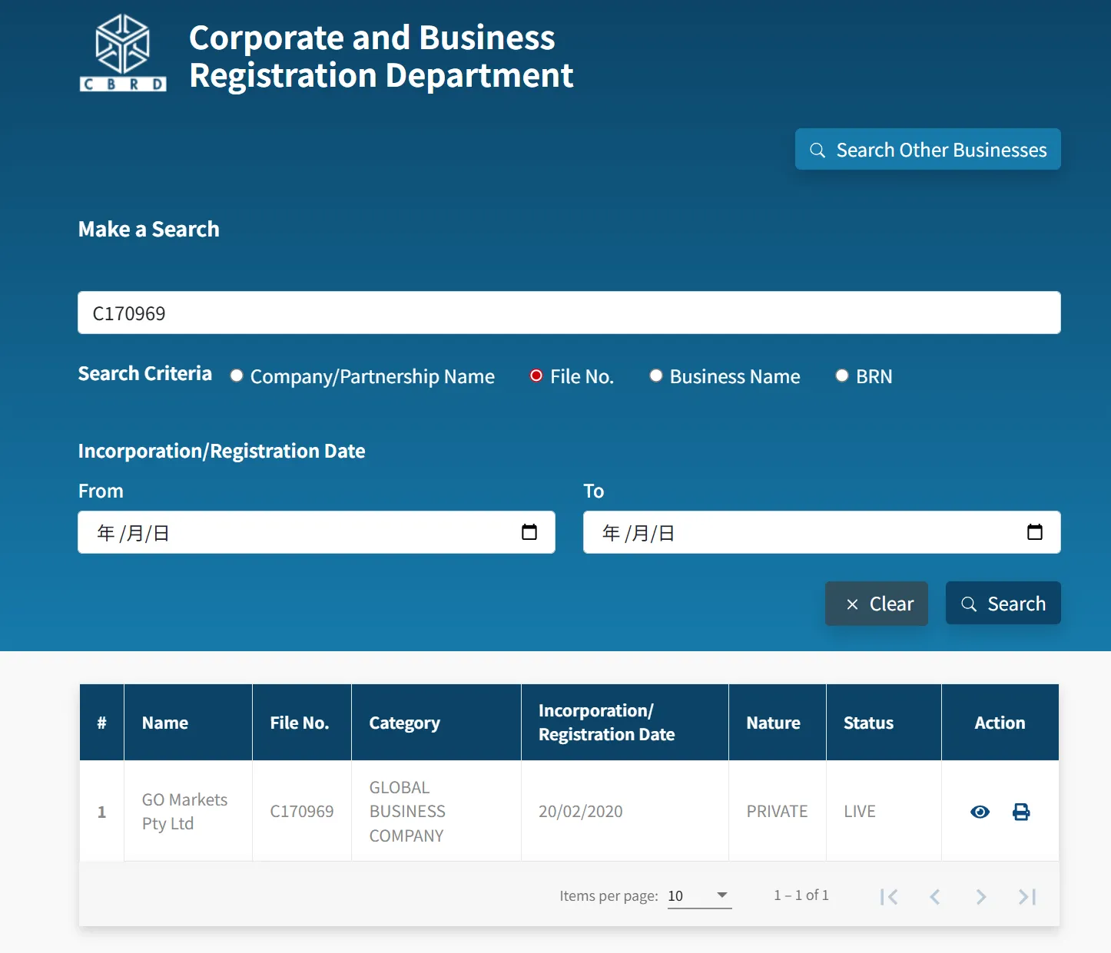Select the File No. radio button

coord(536,376)
